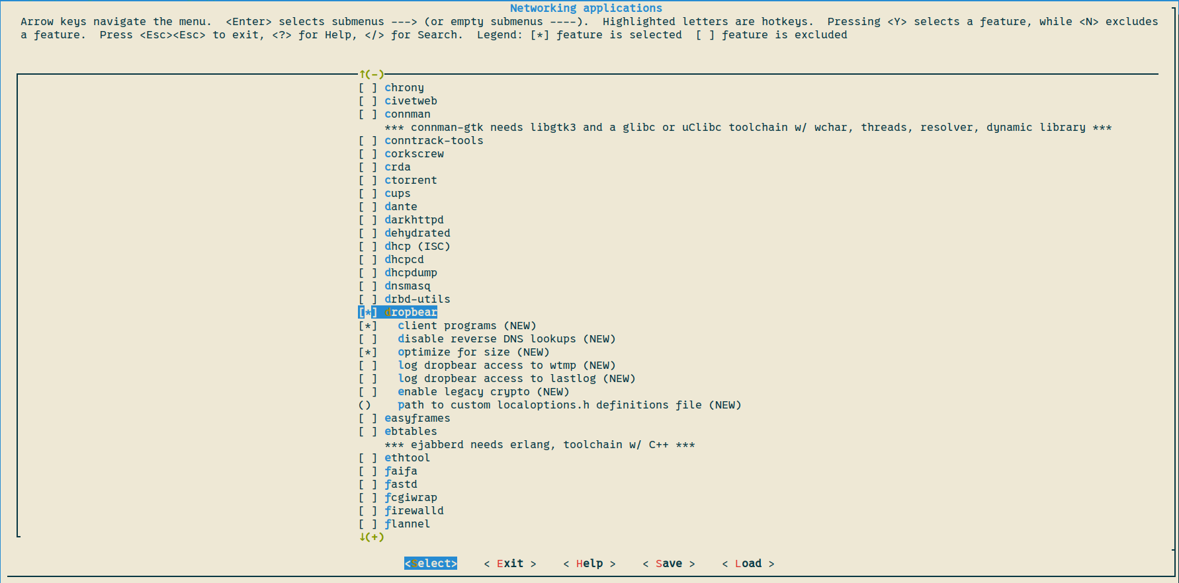Click the scroll-down indicator below the list
The width and height of the screenshot is (1179, 583).
click(x=371, y=537)
